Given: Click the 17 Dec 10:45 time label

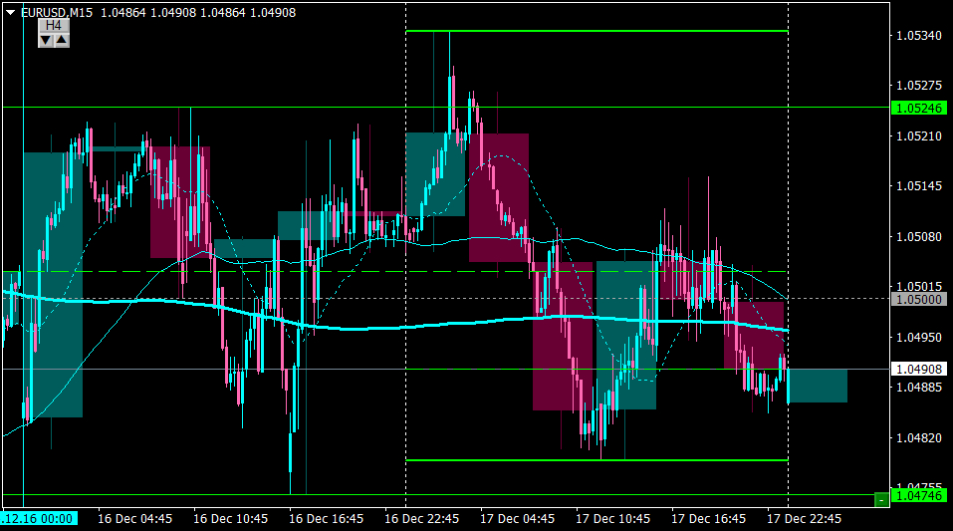Looking at the screenshot, I should [612, 519].
